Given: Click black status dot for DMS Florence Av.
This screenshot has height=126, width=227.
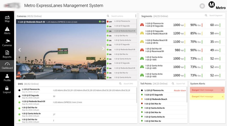Looking at the screenshot, I should point(19,90).
